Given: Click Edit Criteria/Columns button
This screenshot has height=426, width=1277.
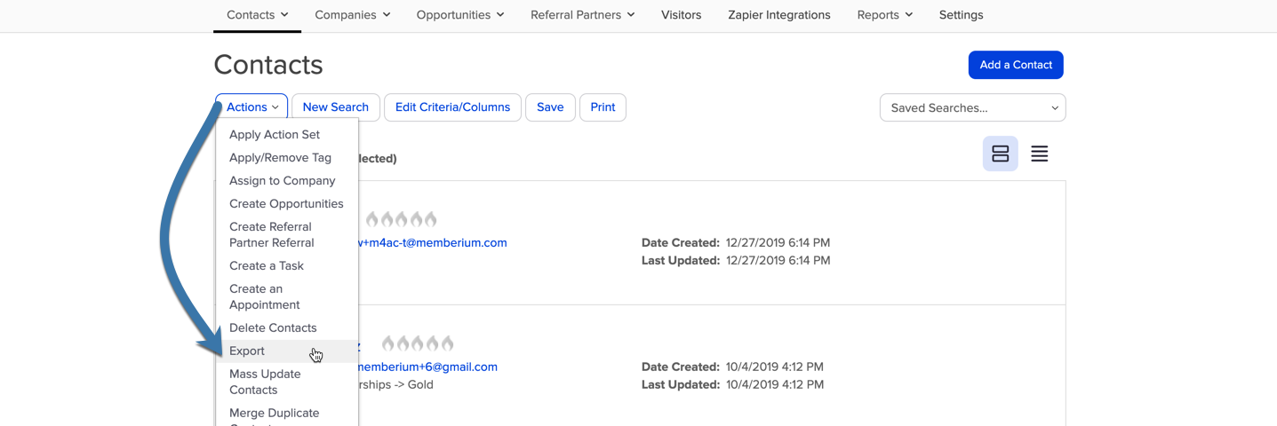Looking at the screenshot, I should (x=452, y=106).
